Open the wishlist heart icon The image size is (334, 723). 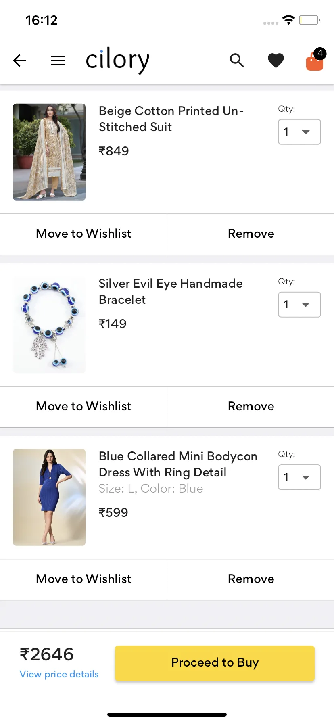pyautogui.click(x=276, y=61)
